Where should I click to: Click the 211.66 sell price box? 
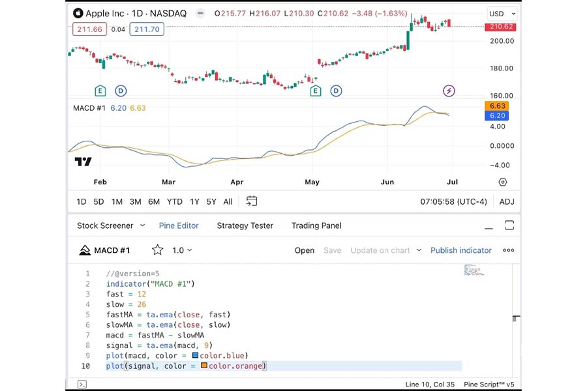click(89, 29)
